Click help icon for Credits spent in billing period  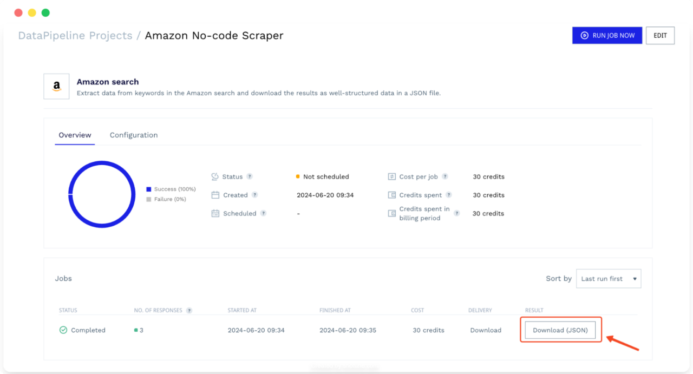pyautogui.click(x=457, y=213)
